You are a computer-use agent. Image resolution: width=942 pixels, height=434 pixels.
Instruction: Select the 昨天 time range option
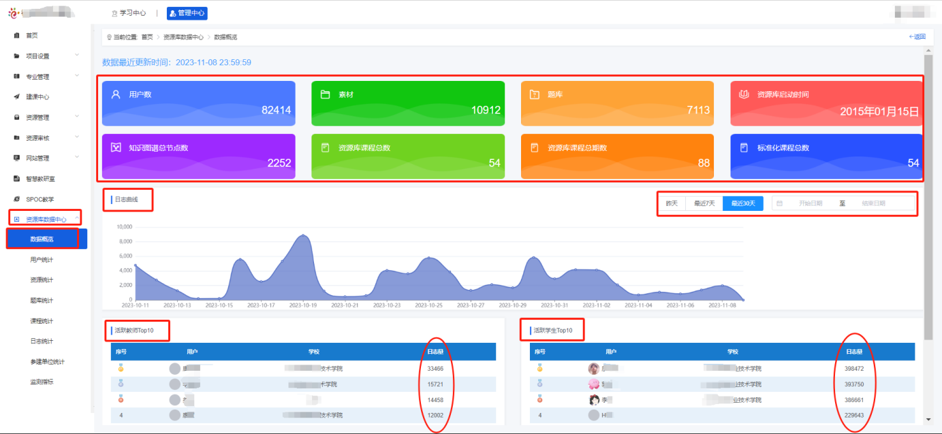pos(672,203)
